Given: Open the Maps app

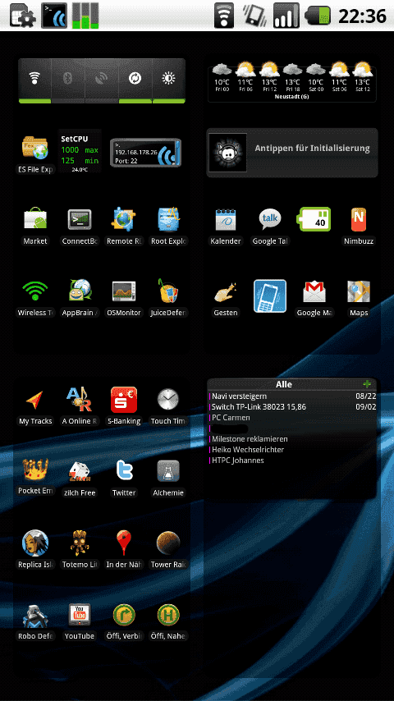Looking at the screenshot, I should click(x=359, y=298).
